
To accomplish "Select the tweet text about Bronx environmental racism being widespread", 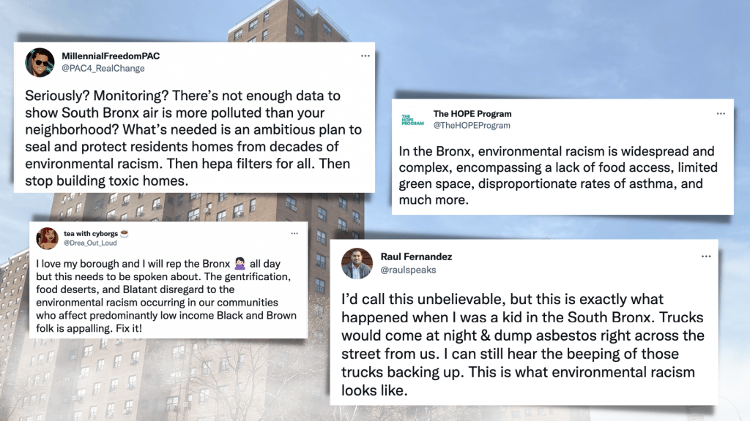I will coord(558,175).
